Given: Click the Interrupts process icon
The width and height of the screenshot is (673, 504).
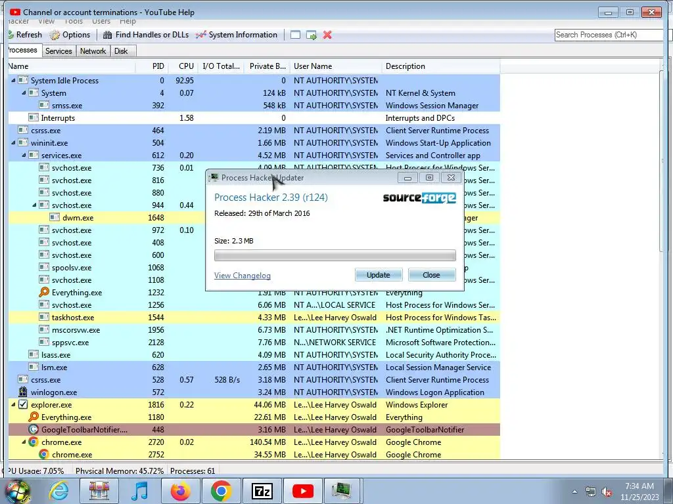Looking at the screenshot, I should coord(33,118).
